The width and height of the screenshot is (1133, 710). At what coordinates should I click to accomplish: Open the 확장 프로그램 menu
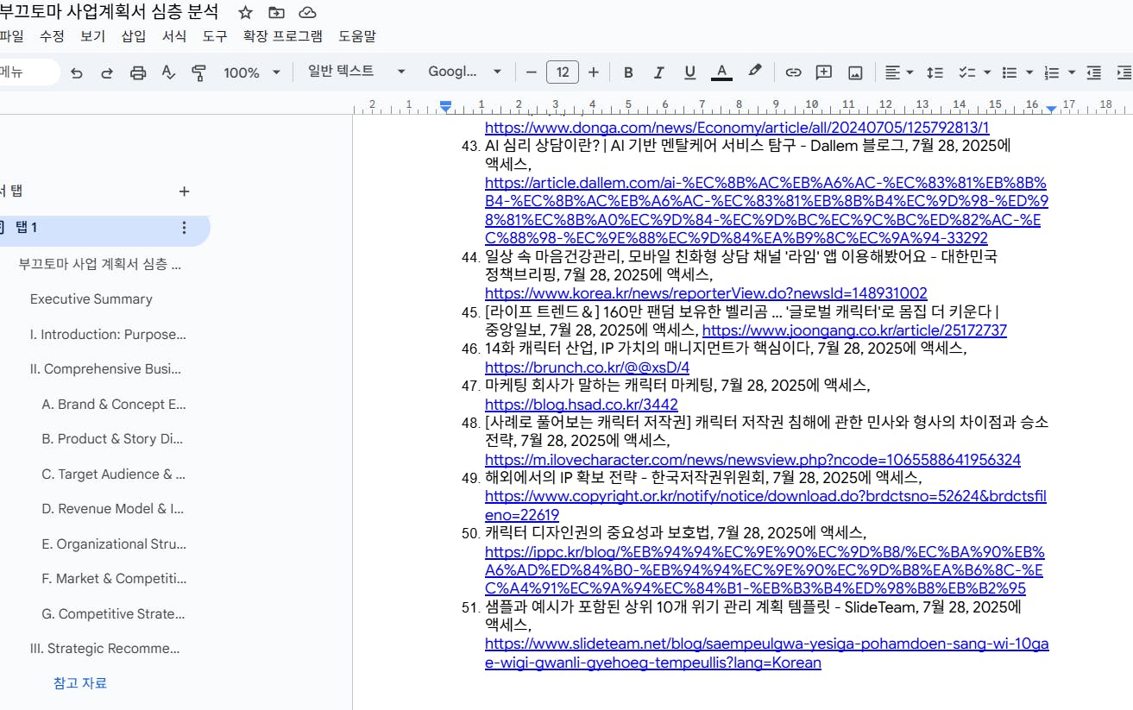pyautogui.click(x=282, y=36)
